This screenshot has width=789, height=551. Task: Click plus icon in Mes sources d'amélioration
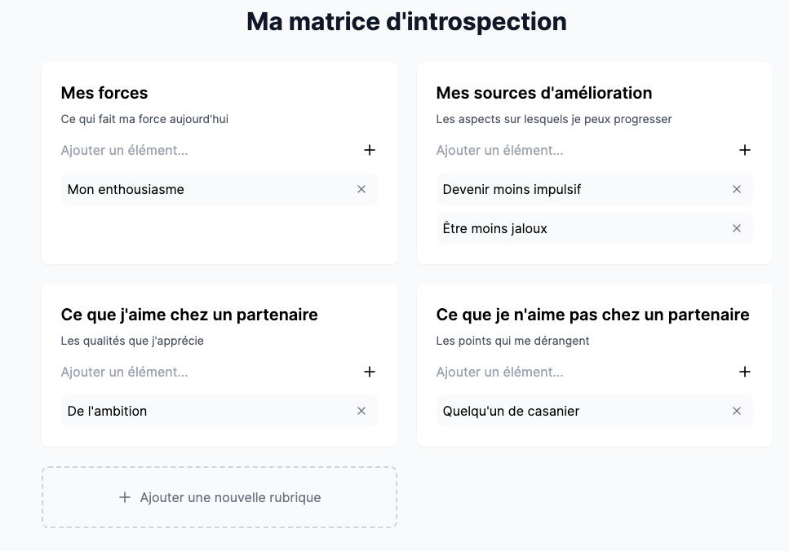pos(745,150)
